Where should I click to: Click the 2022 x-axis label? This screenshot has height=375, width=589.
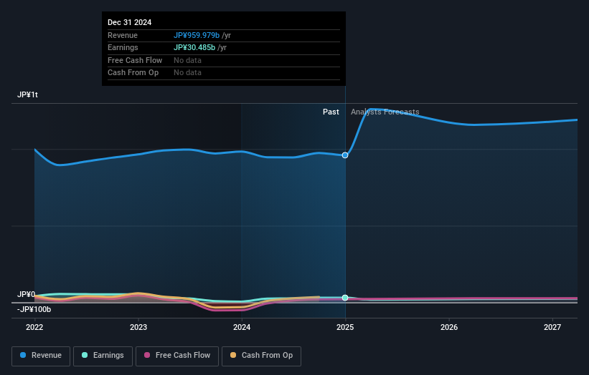click(34, 327)
